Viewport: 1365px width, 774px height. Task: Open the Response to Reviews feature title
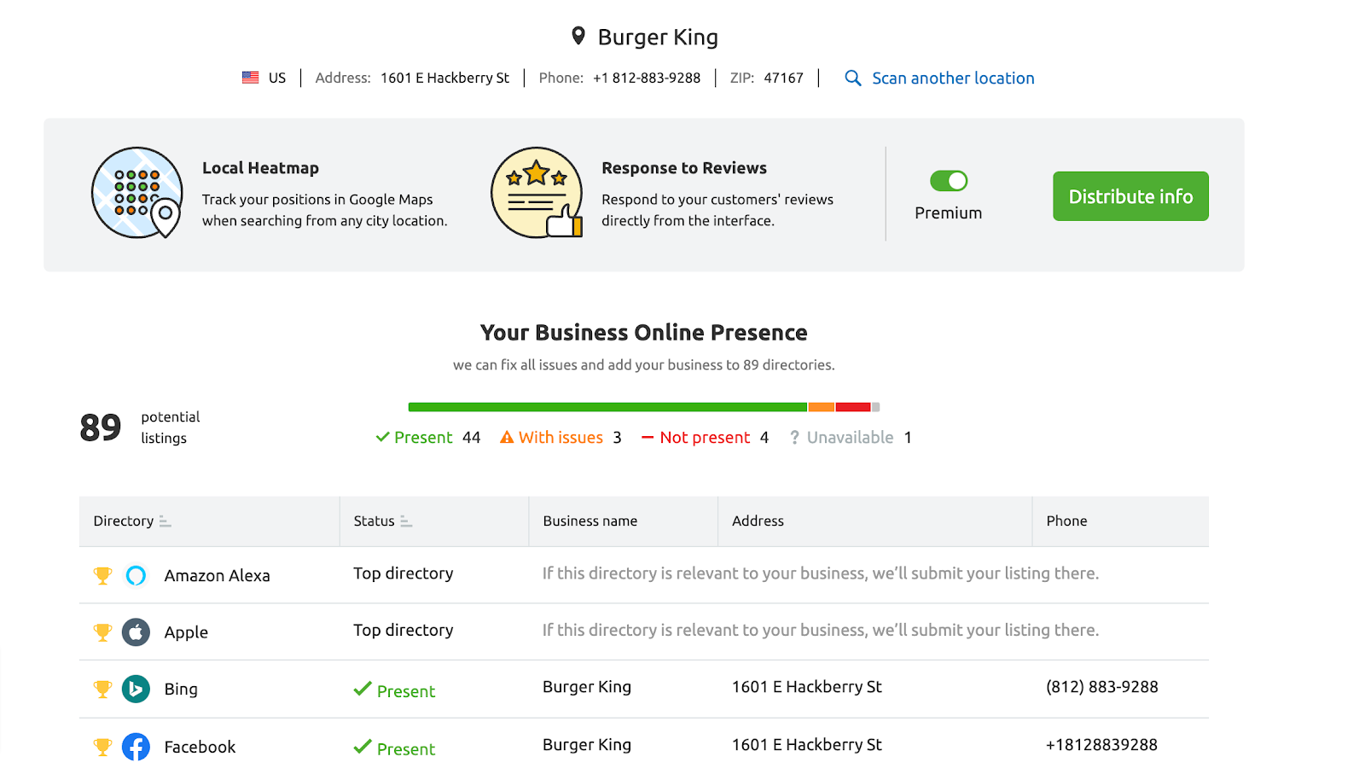point(684,168)
